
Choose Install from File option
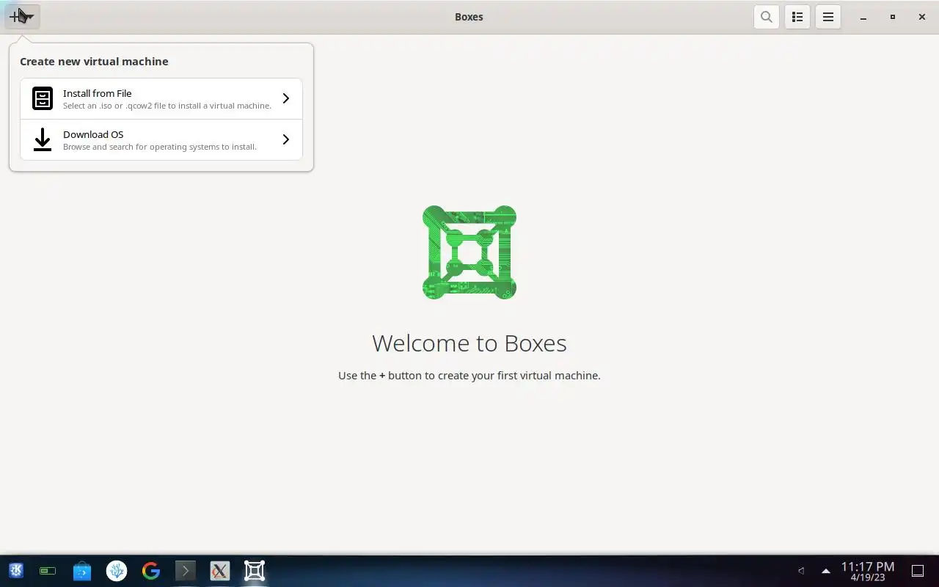(x=161, y=98)
